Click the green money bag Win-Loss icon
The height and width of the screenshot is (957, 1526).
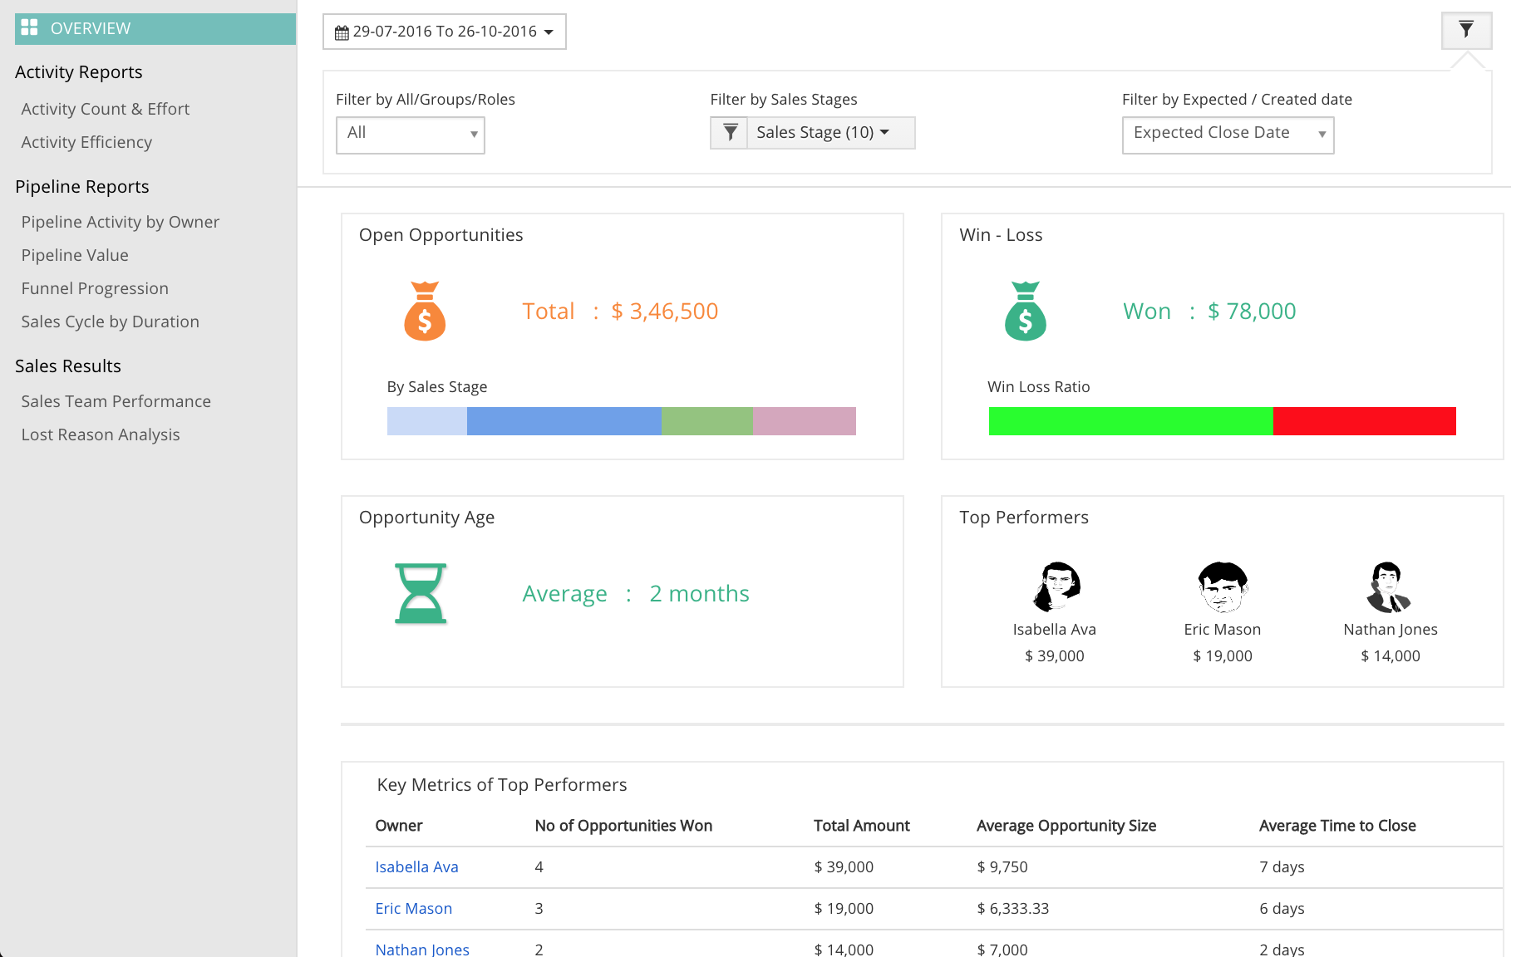pyautogui.click(x=1025, y=312)
